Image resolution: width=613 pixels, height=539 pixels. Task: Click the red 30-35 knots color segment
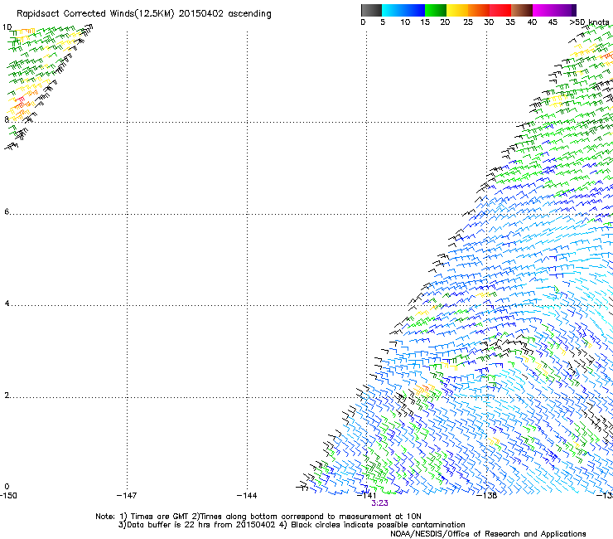(x=500, y=10)
